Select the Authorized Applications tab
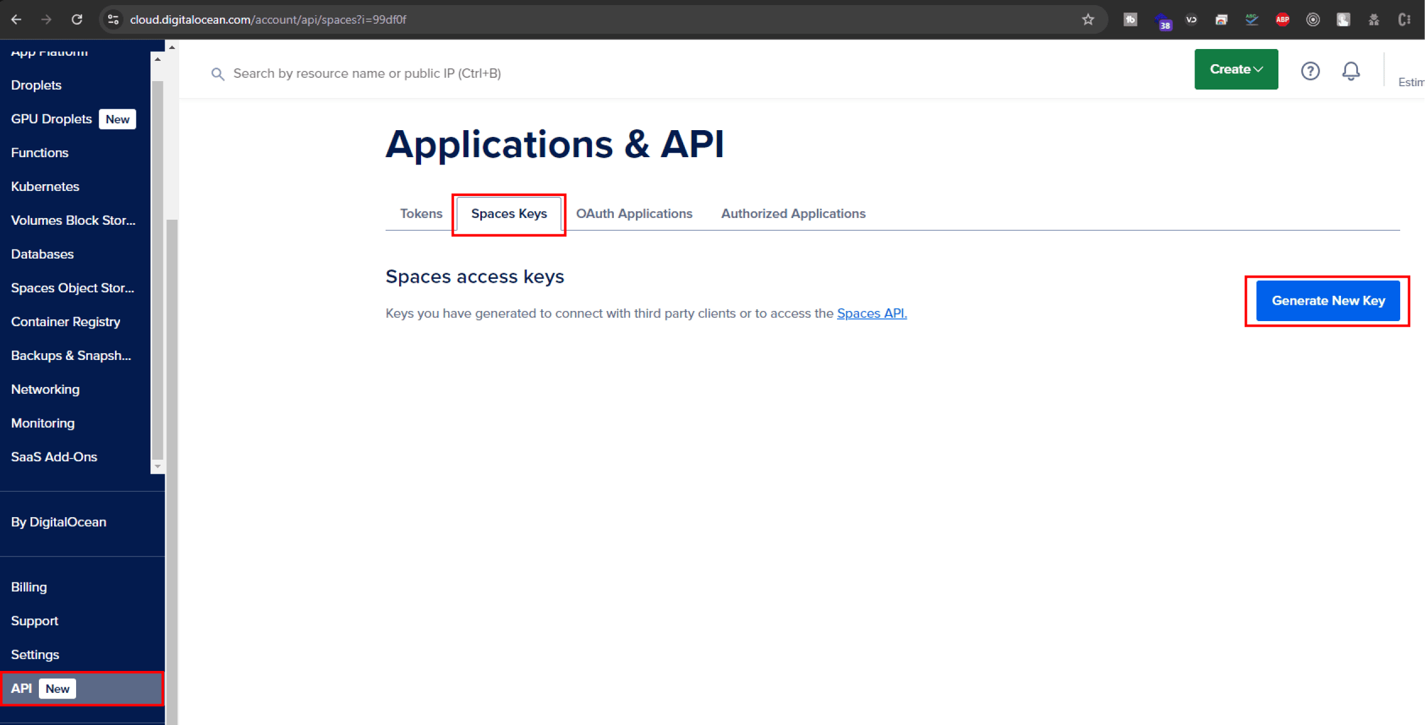The image size is (1425, 725). [x=793, y=214]
